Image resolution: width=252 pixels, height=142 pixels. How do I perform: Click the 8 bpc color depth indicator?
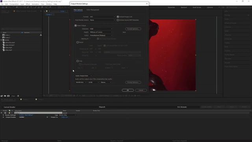pos(13,96)
